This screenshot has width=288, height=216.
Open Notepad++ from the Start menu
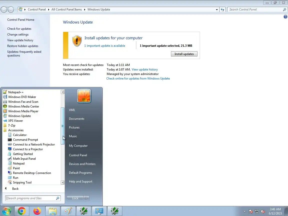[16, 92]
